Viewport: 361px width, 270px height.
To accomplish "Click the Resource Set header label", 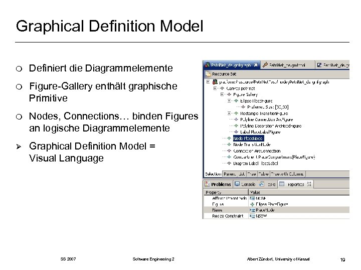I will click(x=224, y=74).
